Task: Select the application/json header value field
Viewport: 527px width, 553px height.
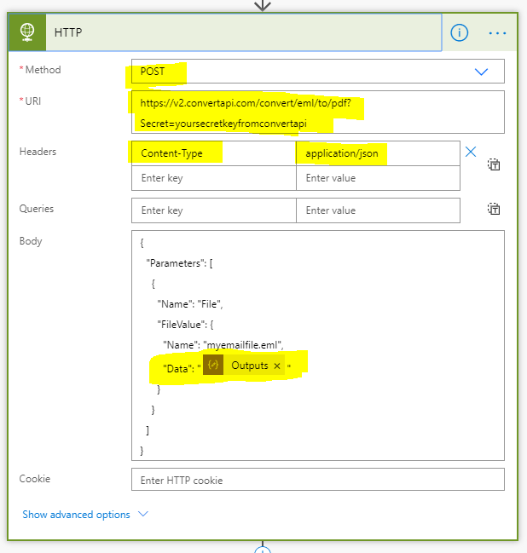Action: click(377, 153)
